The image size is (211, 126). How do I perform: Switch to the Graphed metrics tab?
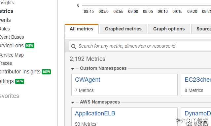[x=123, y=29]
